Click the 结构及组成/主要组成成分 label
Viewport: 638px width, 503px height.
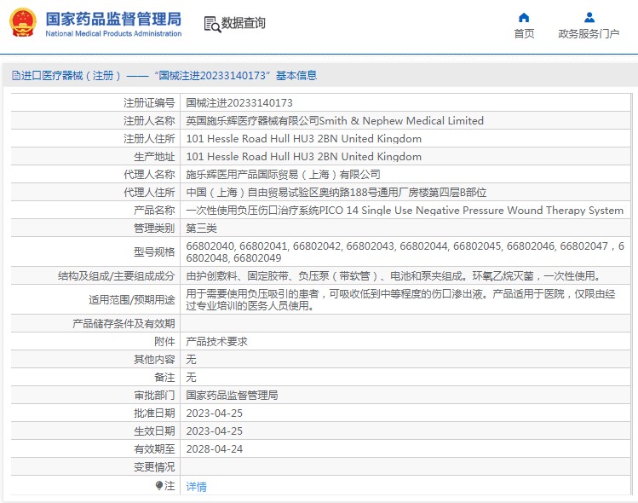click(x=117, y=276)
